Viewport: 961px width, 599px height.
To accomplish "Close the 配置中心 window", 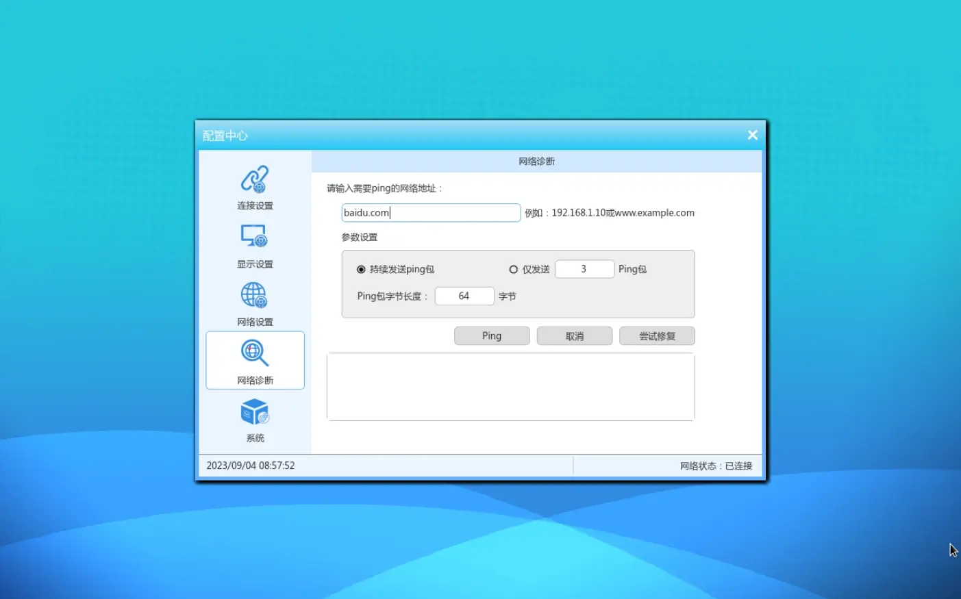I will 752,135.
